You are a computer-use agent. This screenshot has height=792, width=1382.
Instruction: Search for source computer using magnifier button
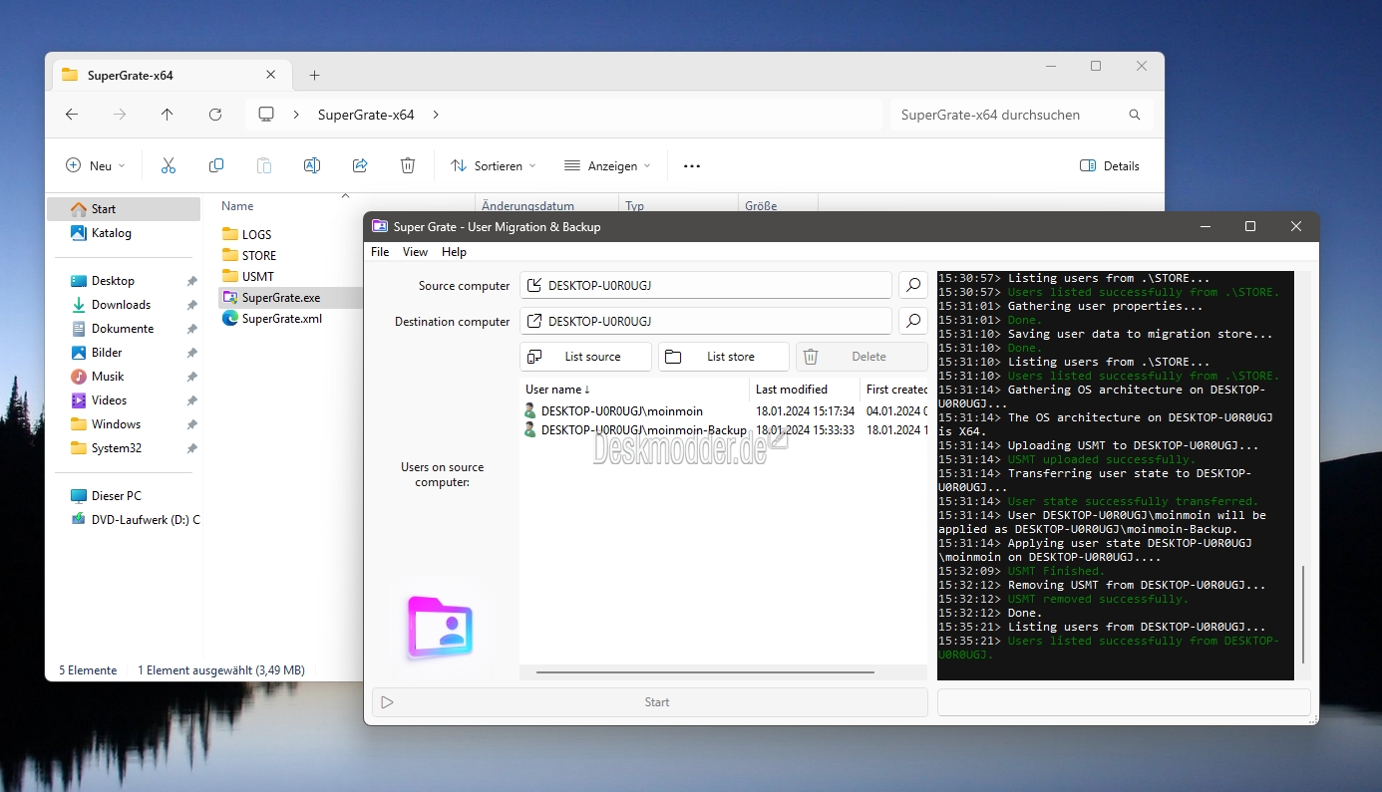coord(913,286)
